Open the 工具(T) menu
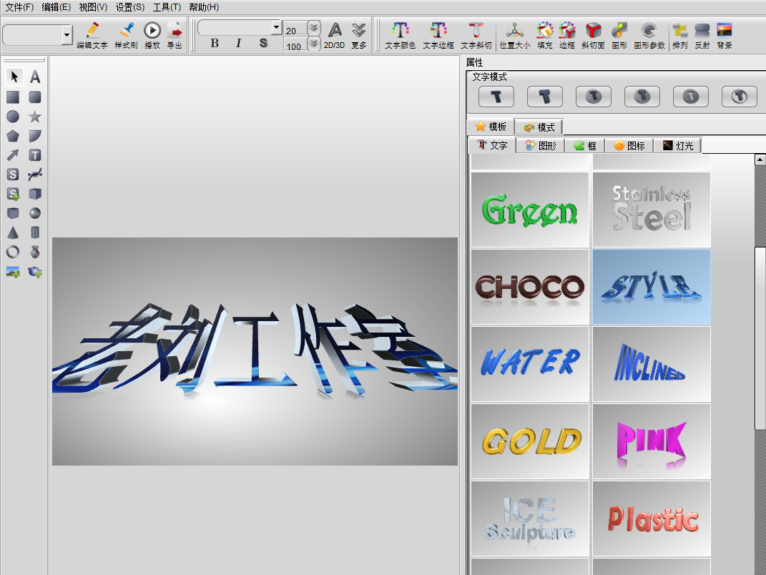This screenshot has width=766, height=575. point(167,7)
